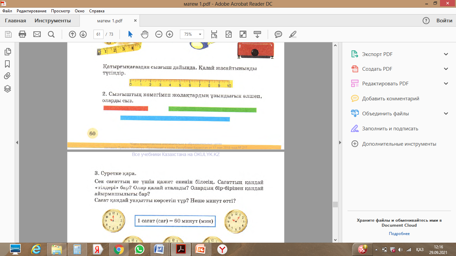456x256 pixels.
Task: Expand the Редактировать PDF chevron
Action: (x=446, y=84)
